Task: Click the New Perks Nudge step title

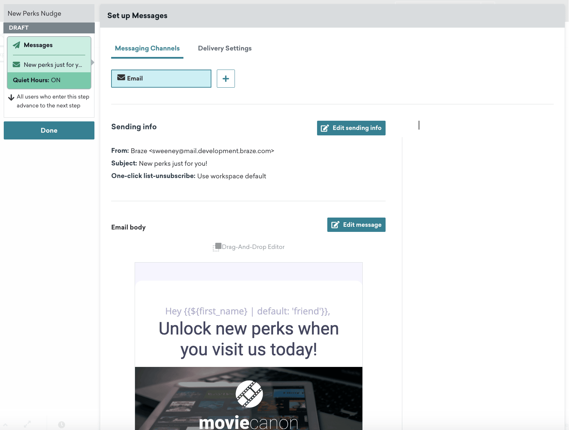Action: tap(34, 14)
